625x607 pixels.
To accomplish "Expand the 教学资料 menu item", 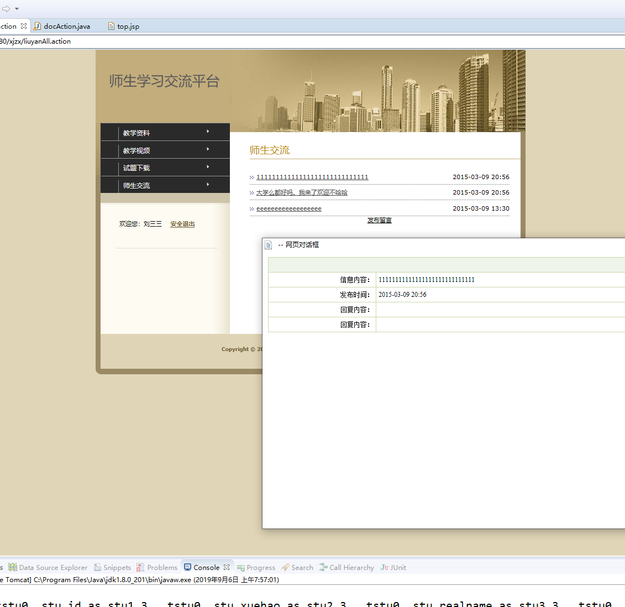I will 165,133.
